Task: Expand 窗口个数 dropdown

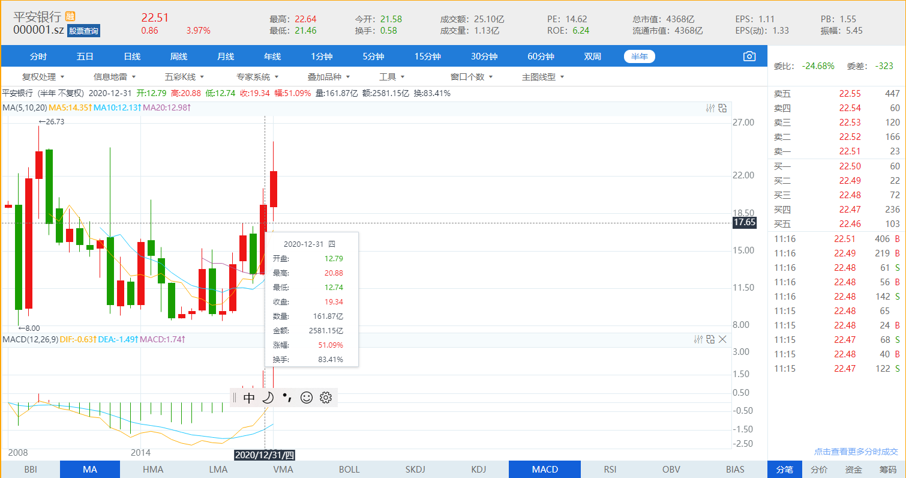Action: pyautogui.click(x=472, y=77)
